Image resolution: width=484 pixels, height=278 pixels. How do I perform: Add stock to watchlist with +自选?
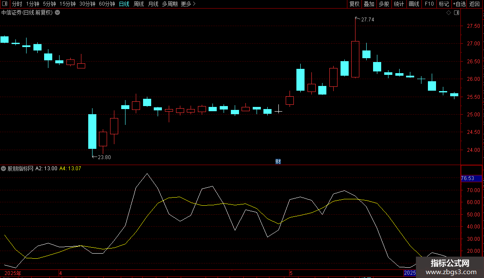pos(459,4)
